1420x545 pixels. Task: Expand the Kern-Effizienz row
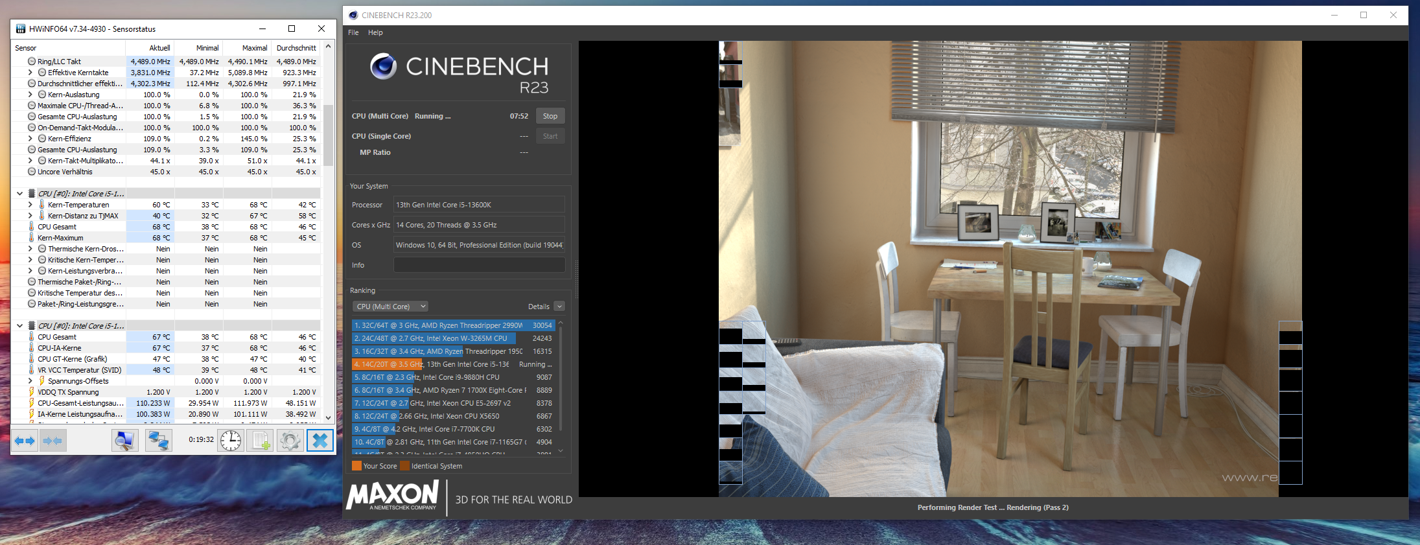click(x=30, y=139)
